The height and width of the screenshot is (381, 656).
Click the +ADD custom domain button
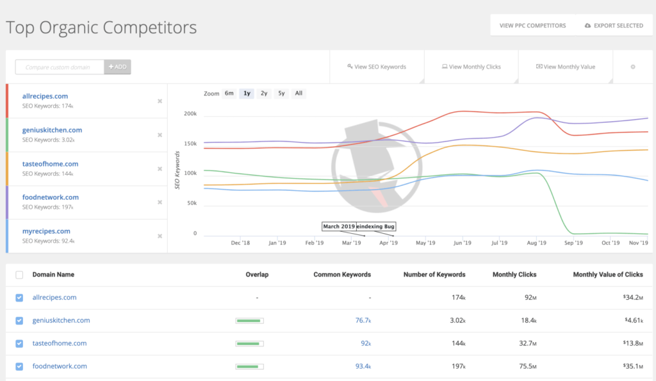point(118,67)
